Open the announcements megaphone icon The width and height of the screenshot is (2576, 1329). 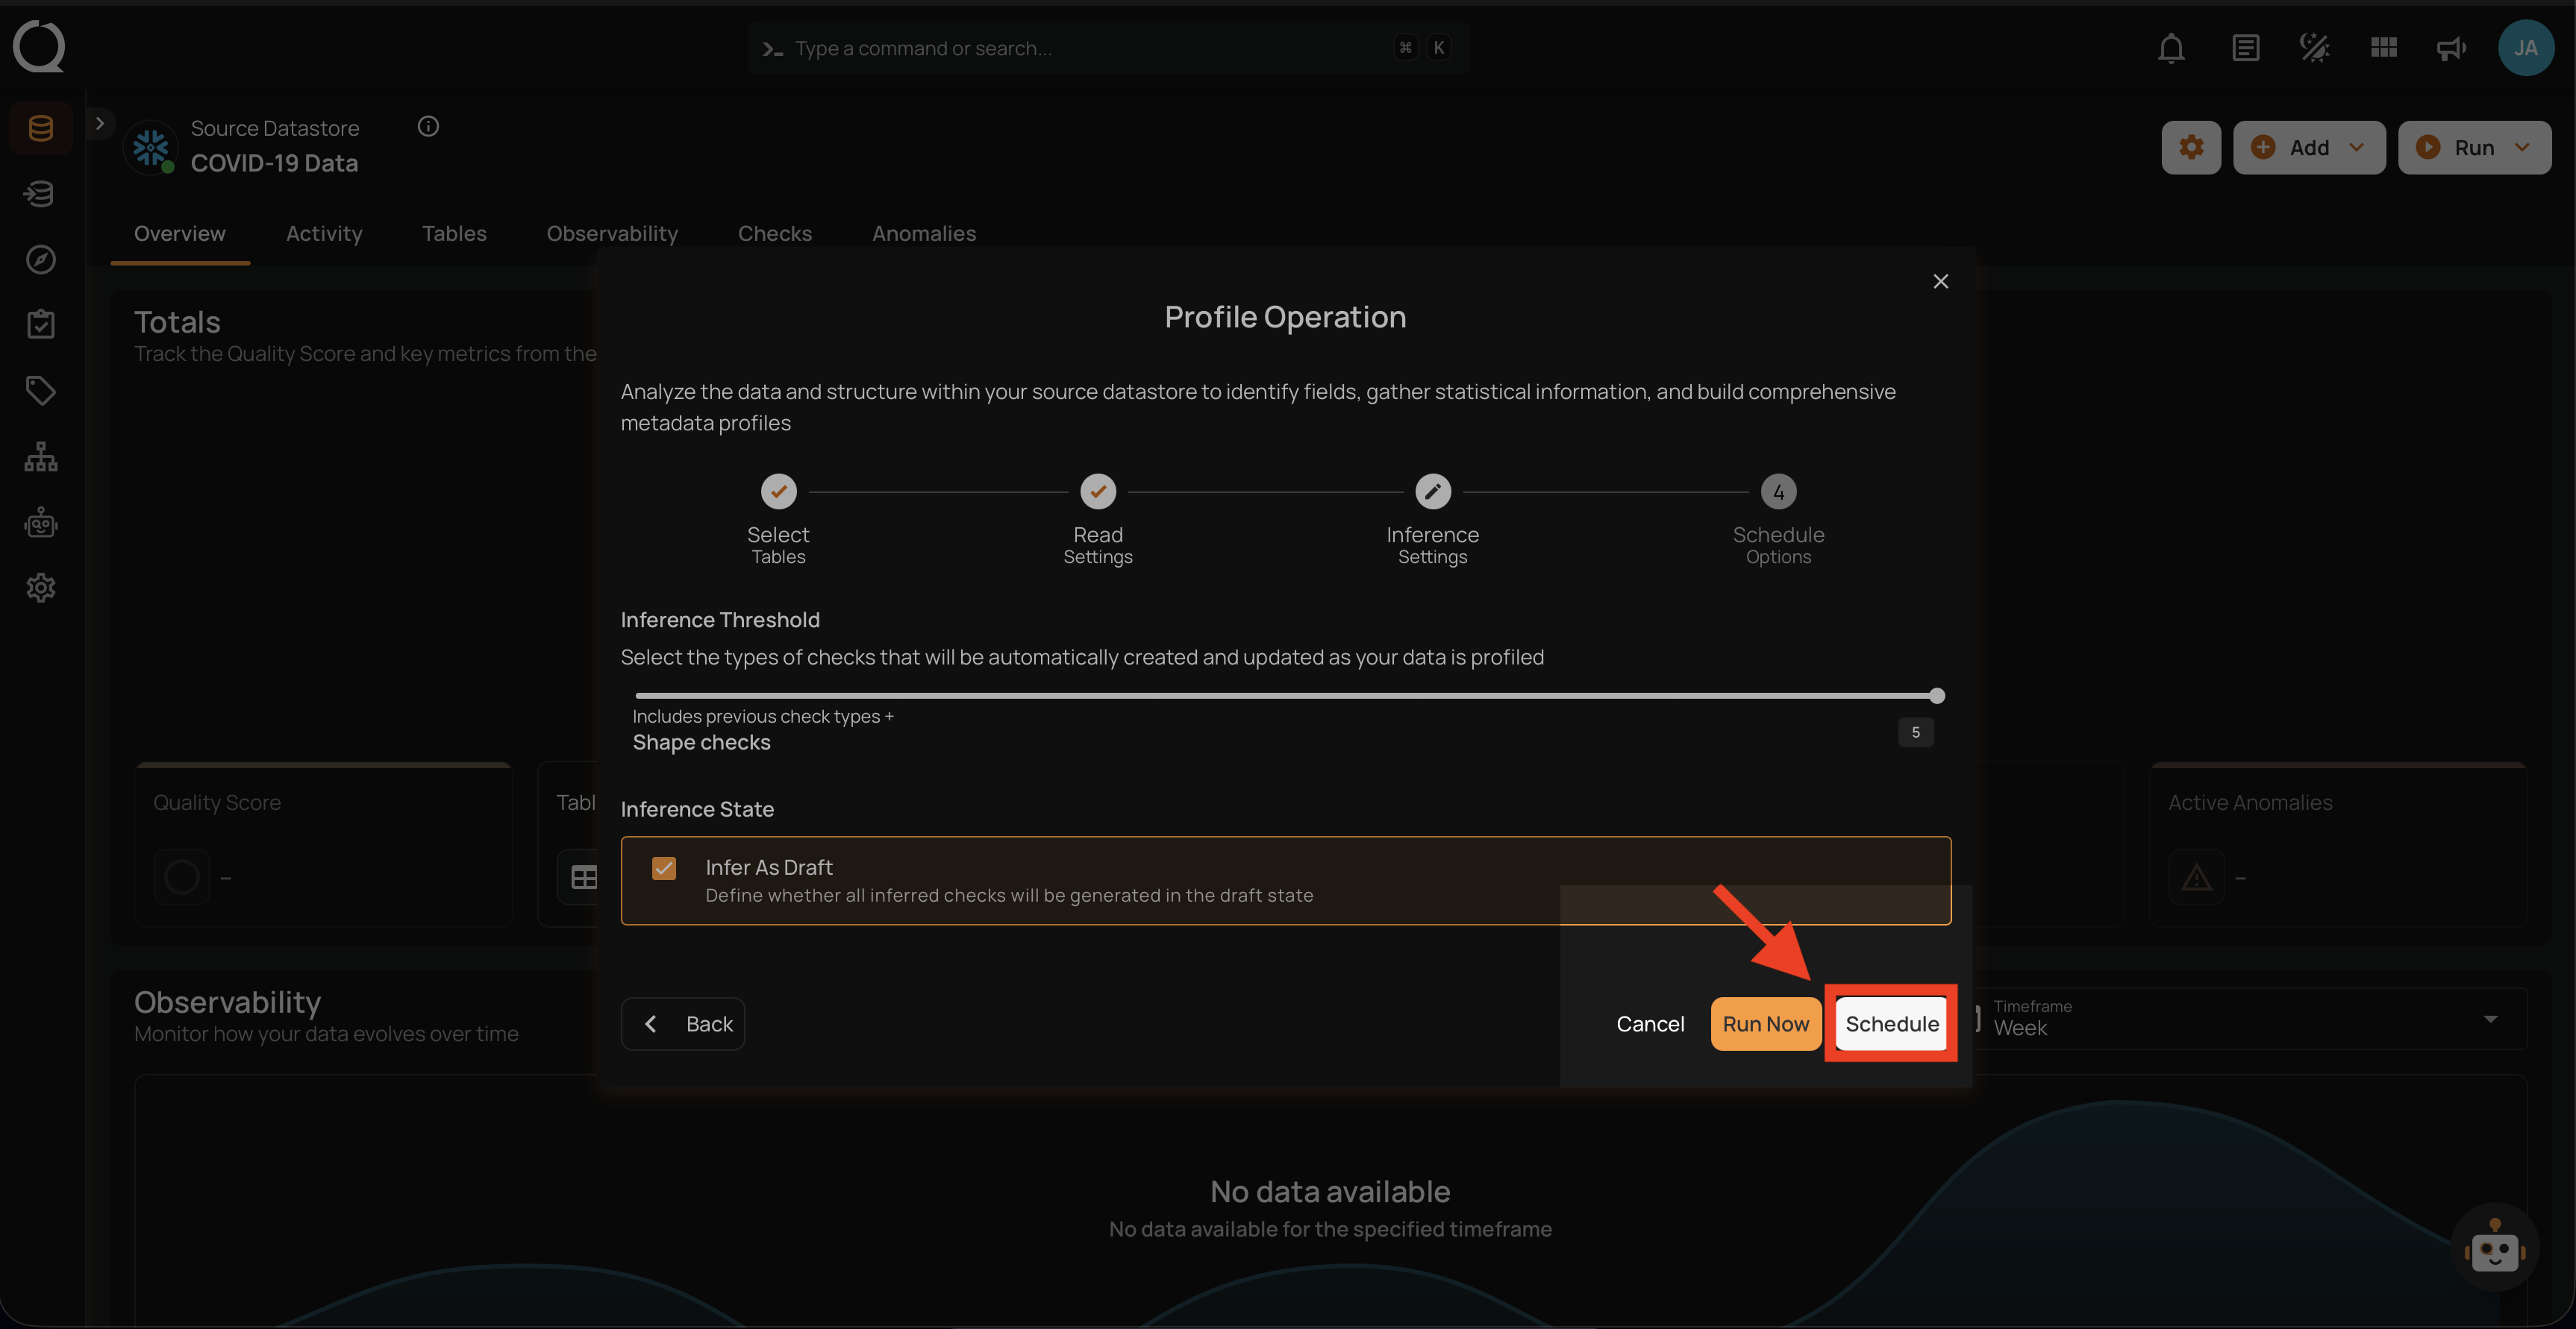[2450, 47]
